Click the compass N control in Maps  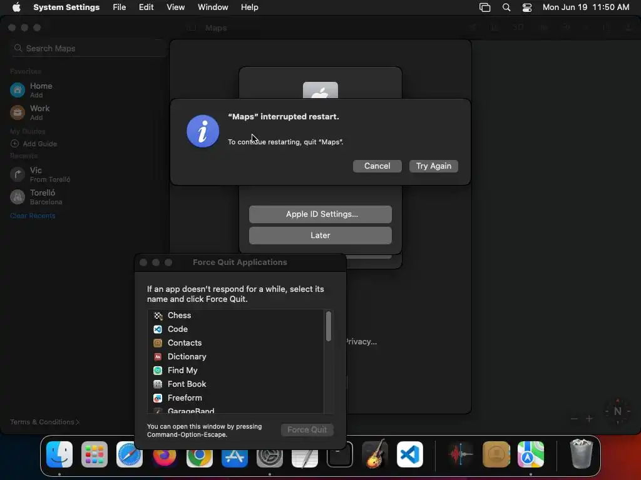[x=617, y=411]
